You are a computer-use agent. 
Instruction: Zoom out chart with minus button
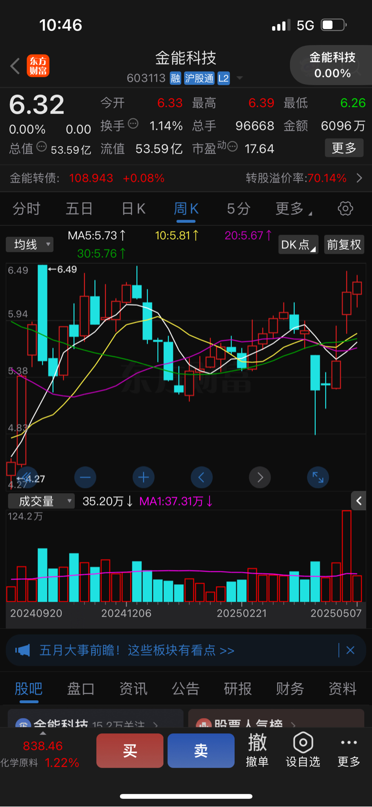pos(85,478)
